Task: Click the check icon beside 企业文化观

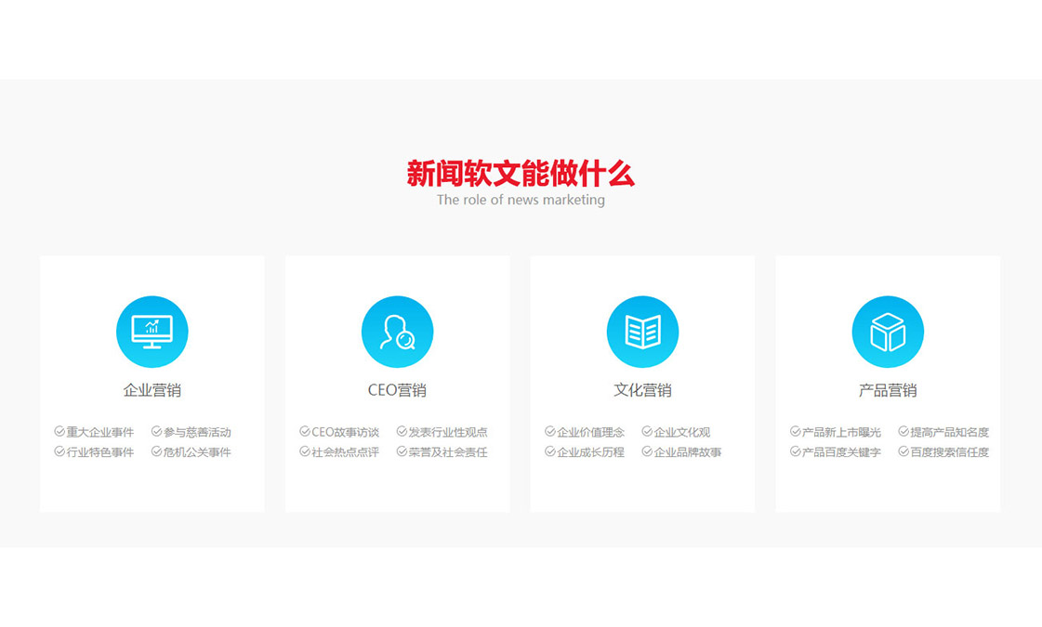Action: coord(647,432)
